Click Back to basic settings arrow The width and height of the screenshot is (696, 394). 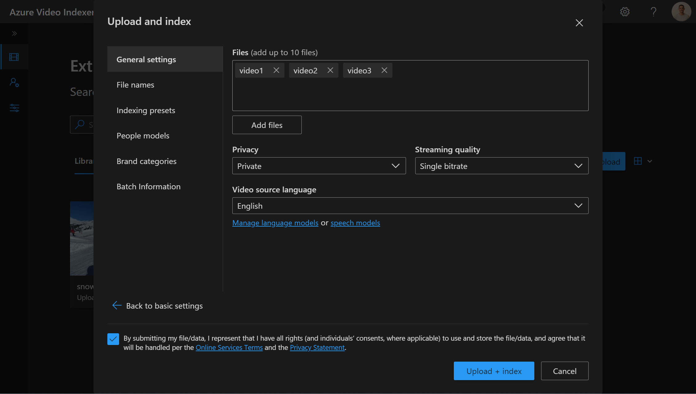click(117, 305)
